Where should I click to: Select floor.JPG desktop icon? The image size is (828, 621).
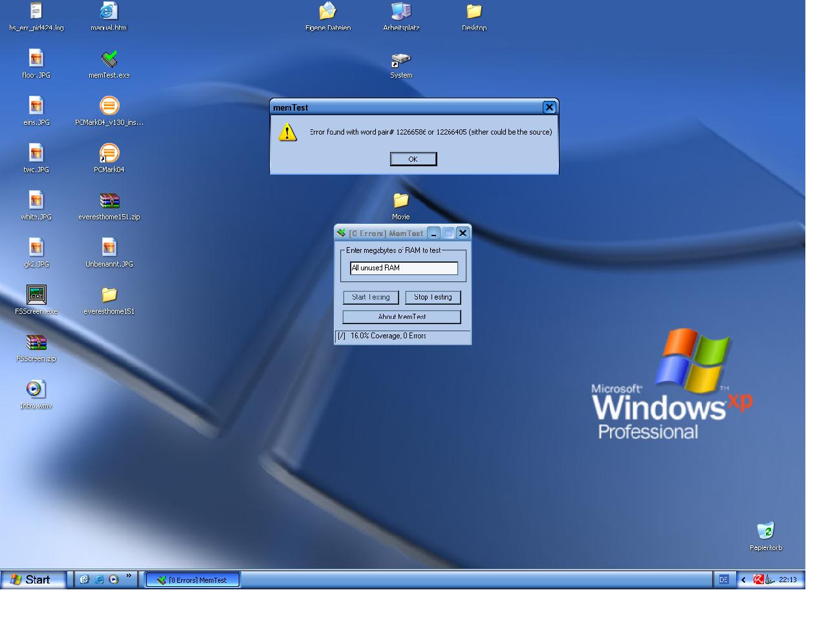coord(36,65)
